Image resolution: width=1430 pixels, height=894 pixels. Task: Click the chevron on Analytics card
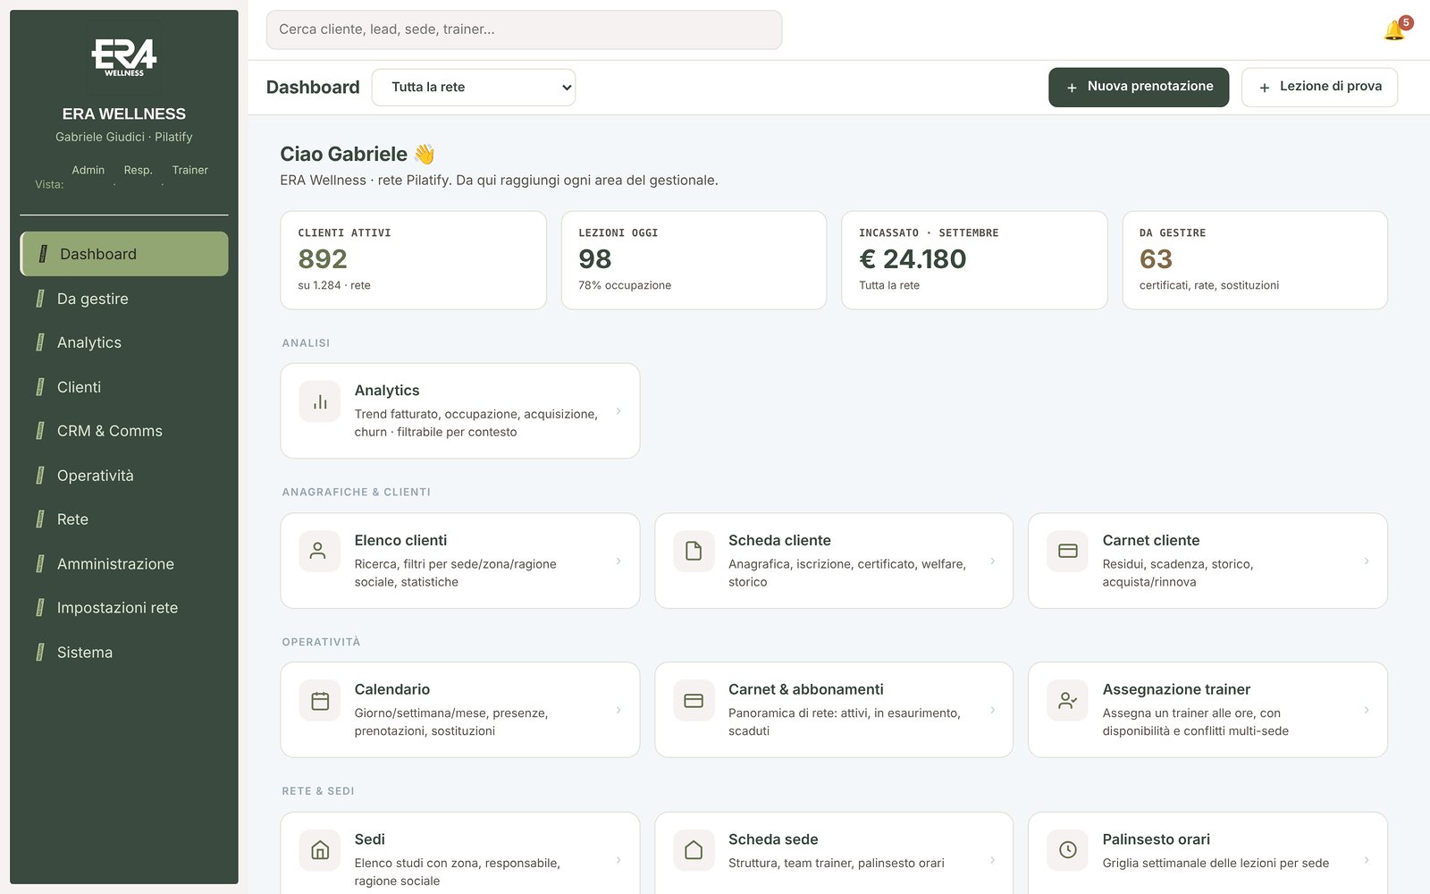(618, 411)
